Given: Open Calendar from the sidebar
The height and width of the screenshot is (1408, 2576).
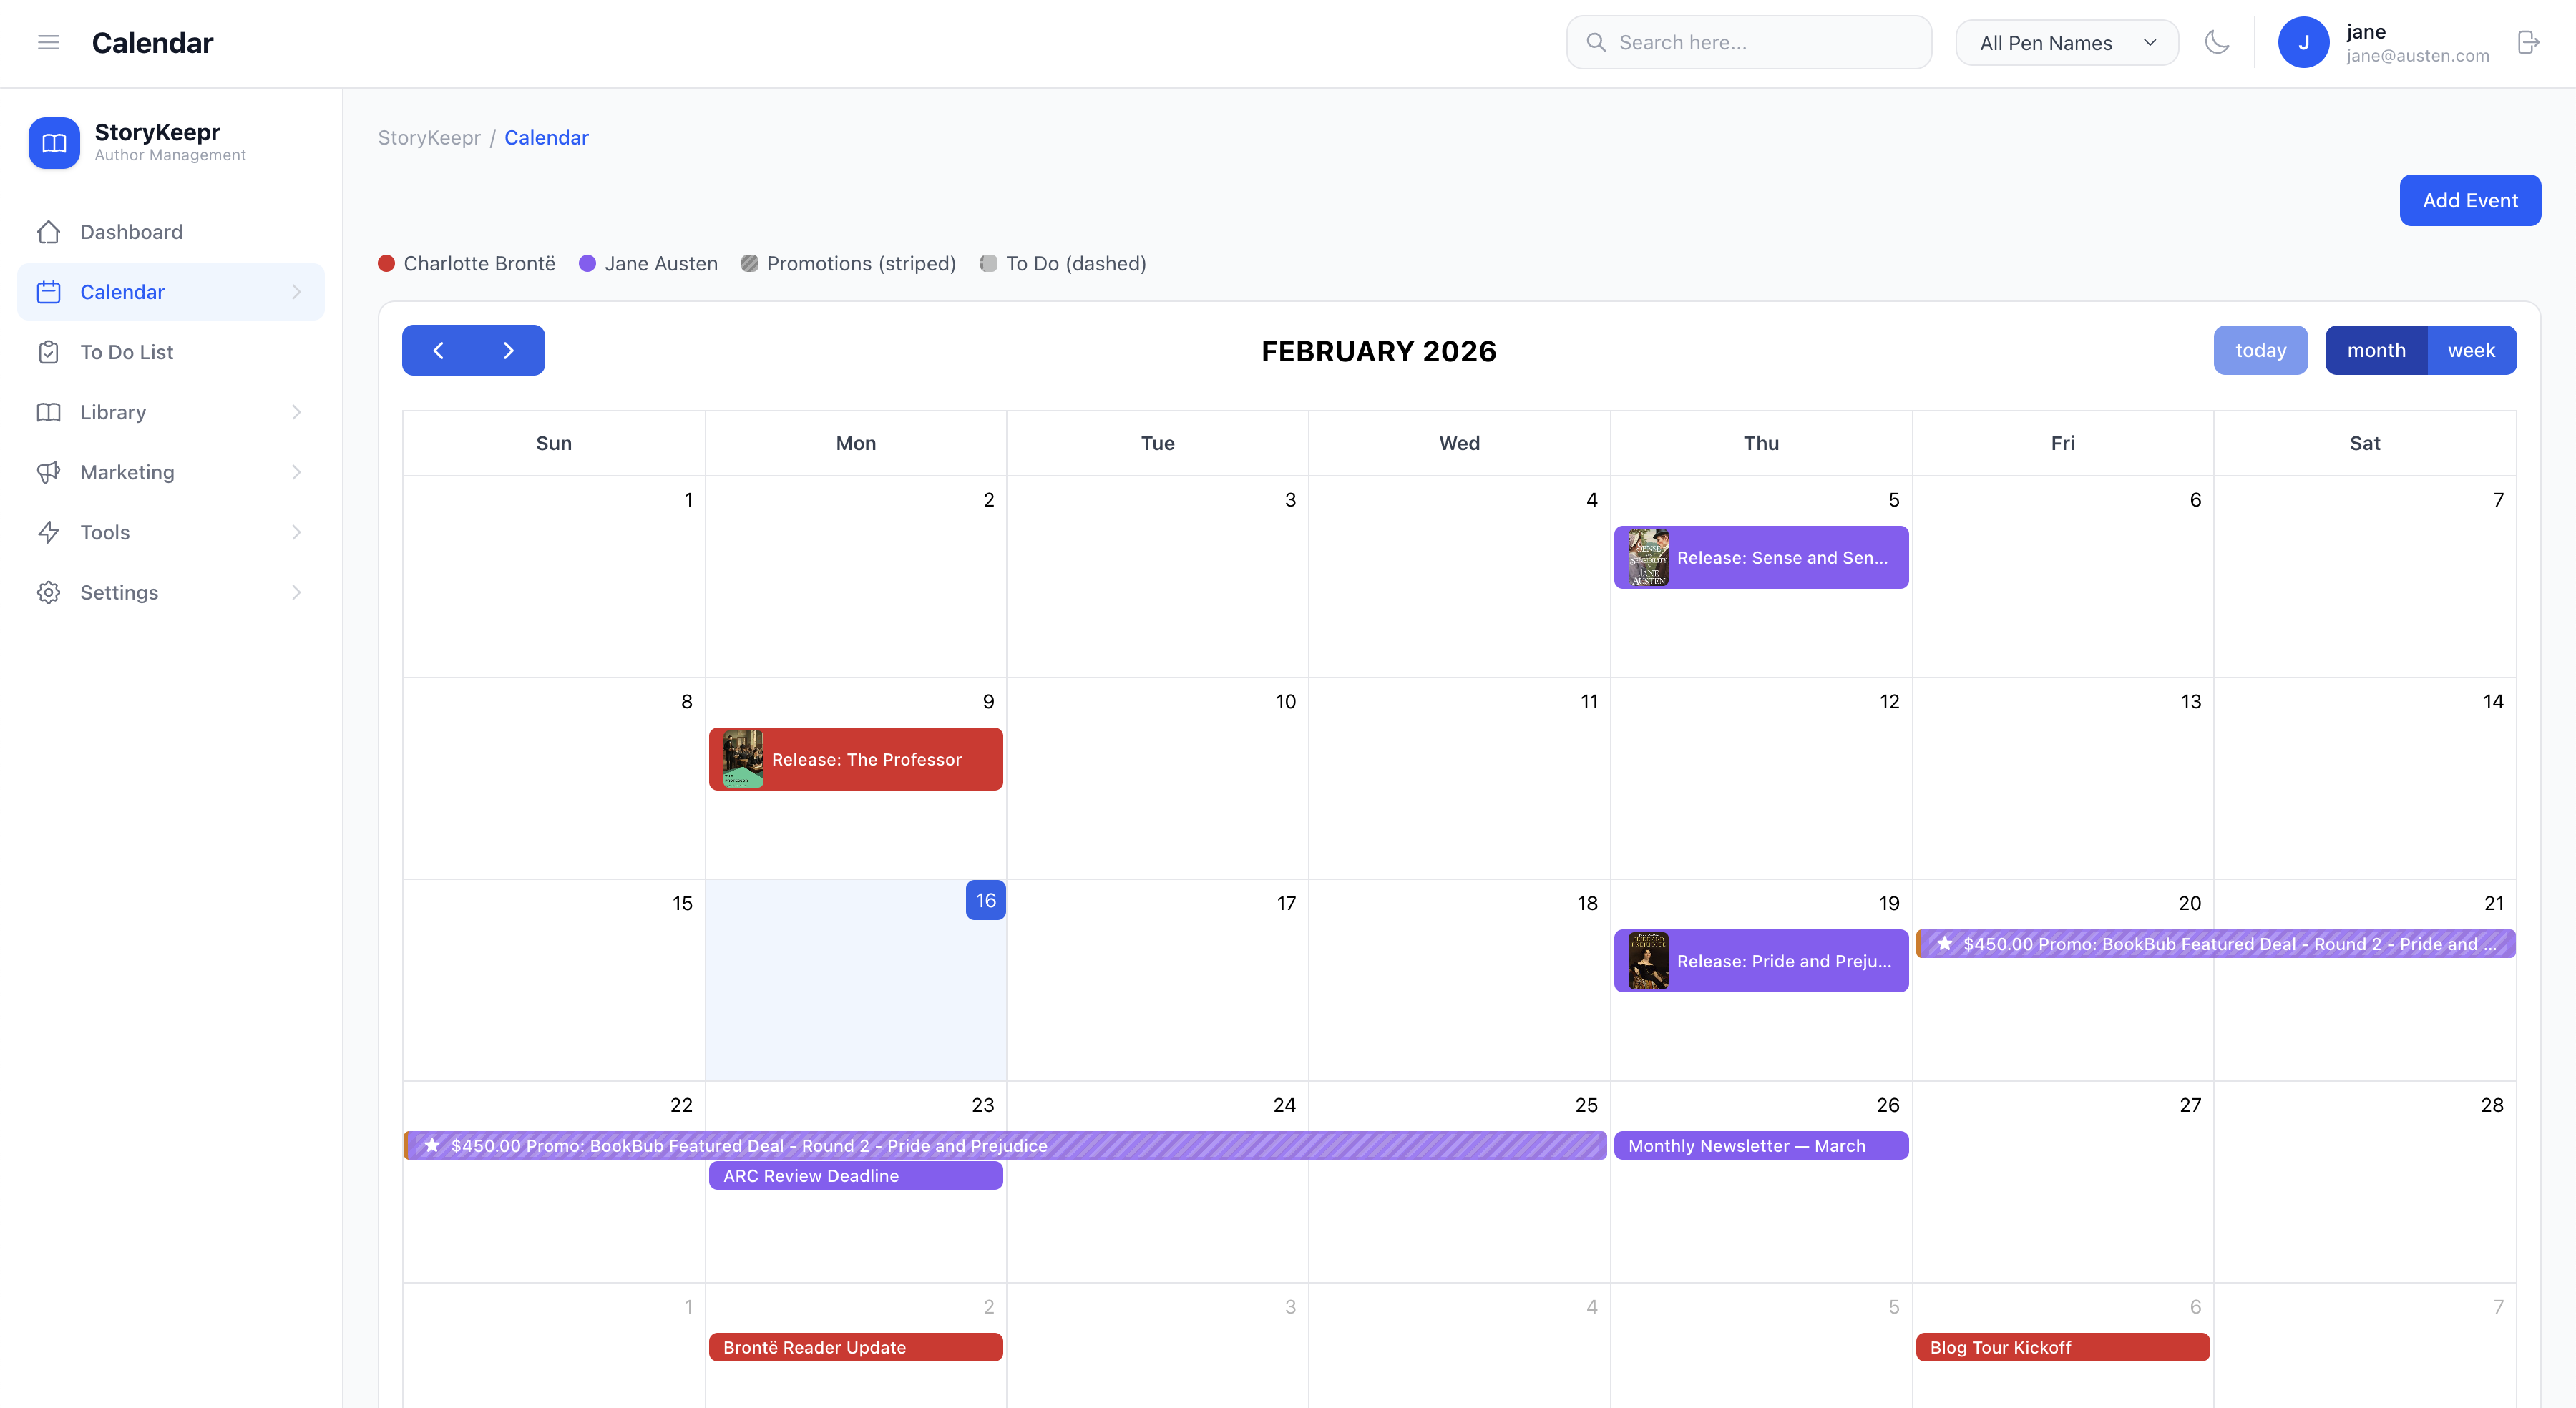Looking at the screenshot, I should click(122, 291).
